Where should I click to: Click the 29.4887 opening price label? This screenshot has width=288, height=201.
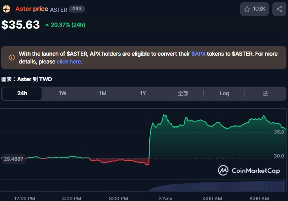click(x=13, y=159)
